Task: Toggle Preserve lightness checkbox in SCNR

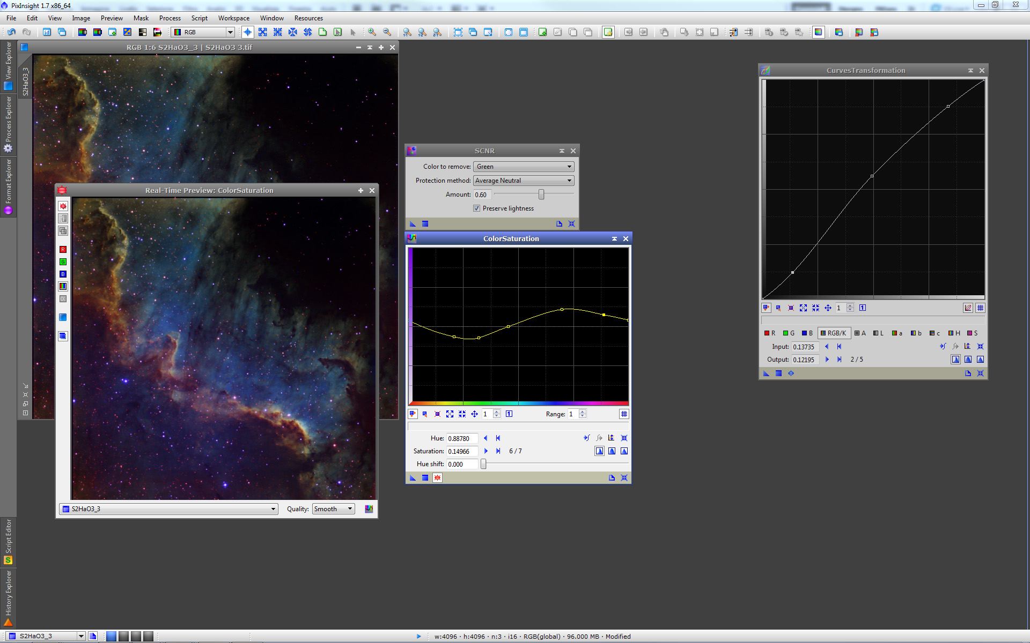Action: point(476,208)
